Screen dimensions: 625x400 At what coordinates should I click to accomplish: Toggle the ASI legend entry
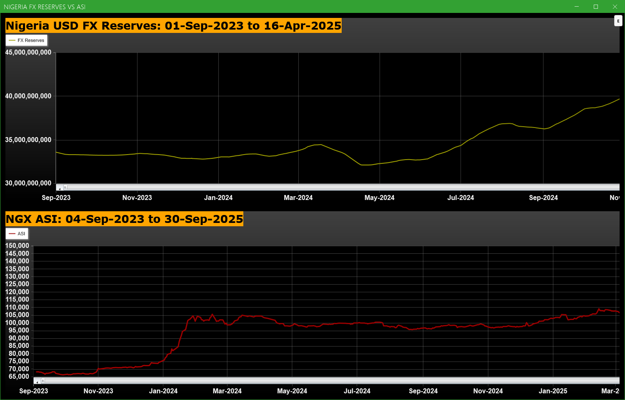click(x=17, y=234)
